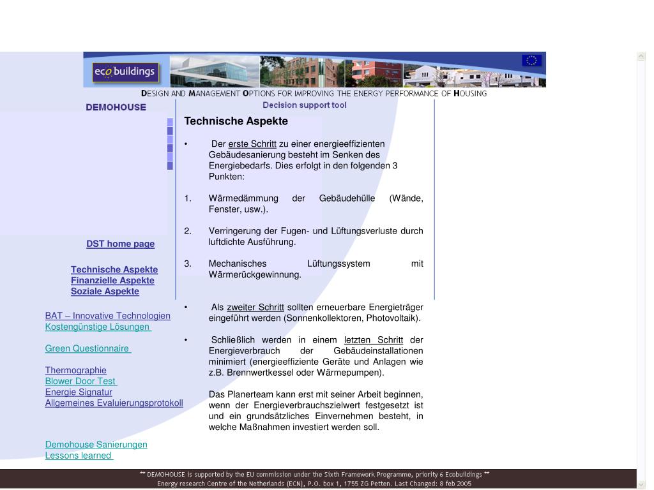Open the Thermographie link
This screenshot has height=490, width=654.
76,370
